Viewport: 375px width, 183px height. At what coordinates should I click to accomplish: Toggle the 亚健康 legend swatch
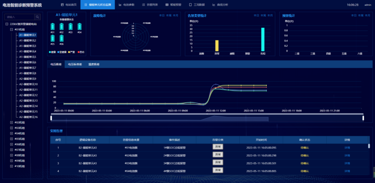(58, 52)
